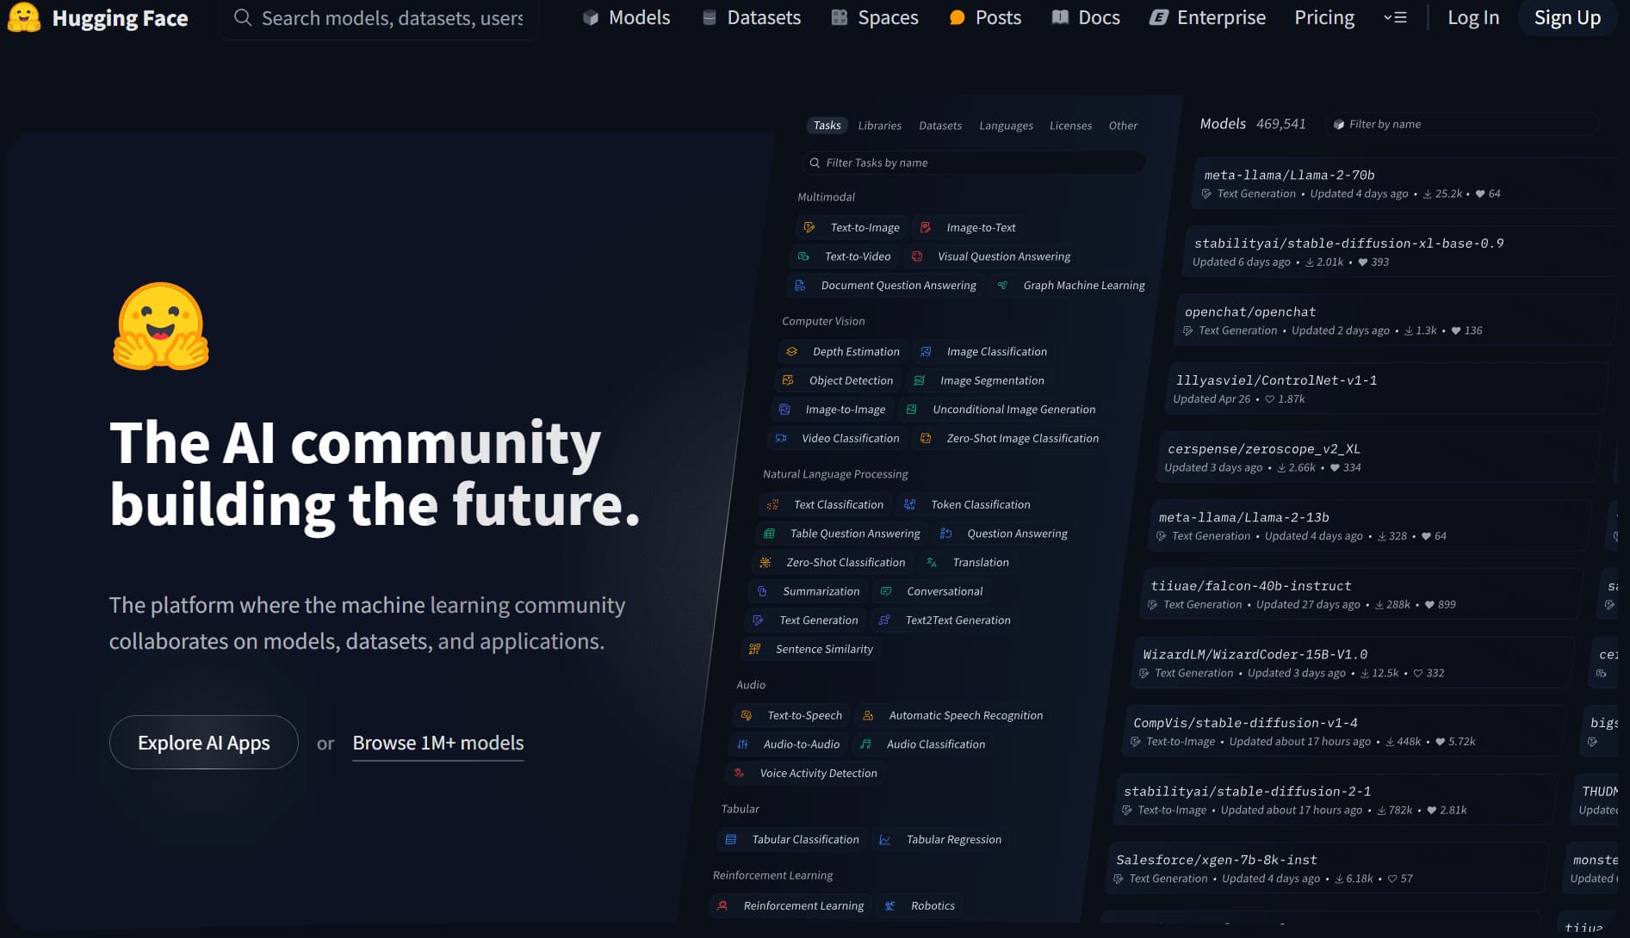The height and width of the screenshot is (938, 1630).
Task: Select the Tasks filter tab
Action: tap(827, 125)
